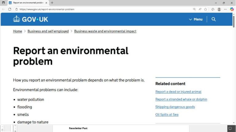Open a new browser tab

pos(52,3)
